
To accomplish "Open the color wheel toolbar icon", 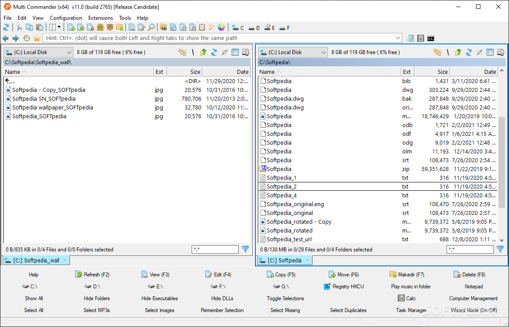I will [222, 28].
